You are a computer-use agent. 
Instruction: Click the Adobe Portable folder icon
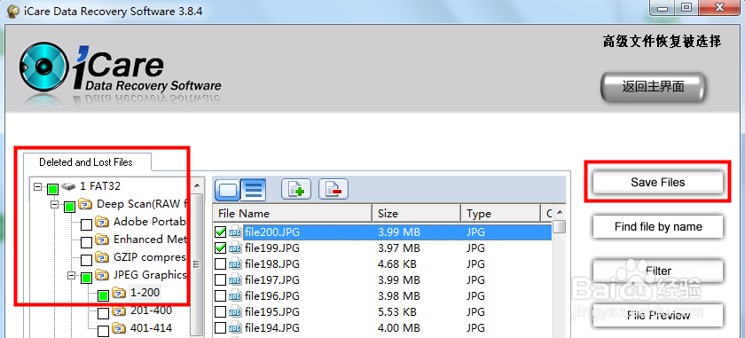point(102,222)
